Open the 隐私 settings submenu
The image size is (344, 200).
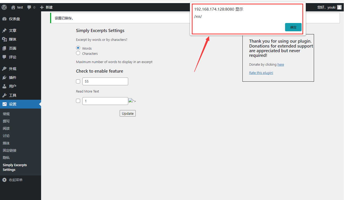coord(6,158)
